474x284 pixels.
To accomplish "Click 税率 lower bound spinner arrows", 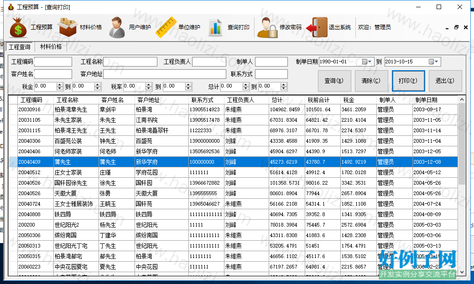I will click(x=148, y=87).
